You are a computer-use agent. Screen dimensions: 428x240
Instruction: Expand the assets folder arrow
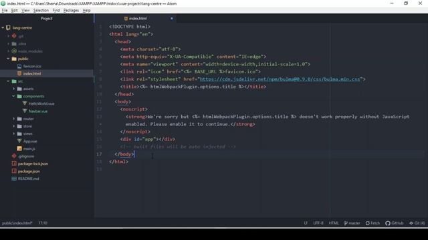click(13, 89)
